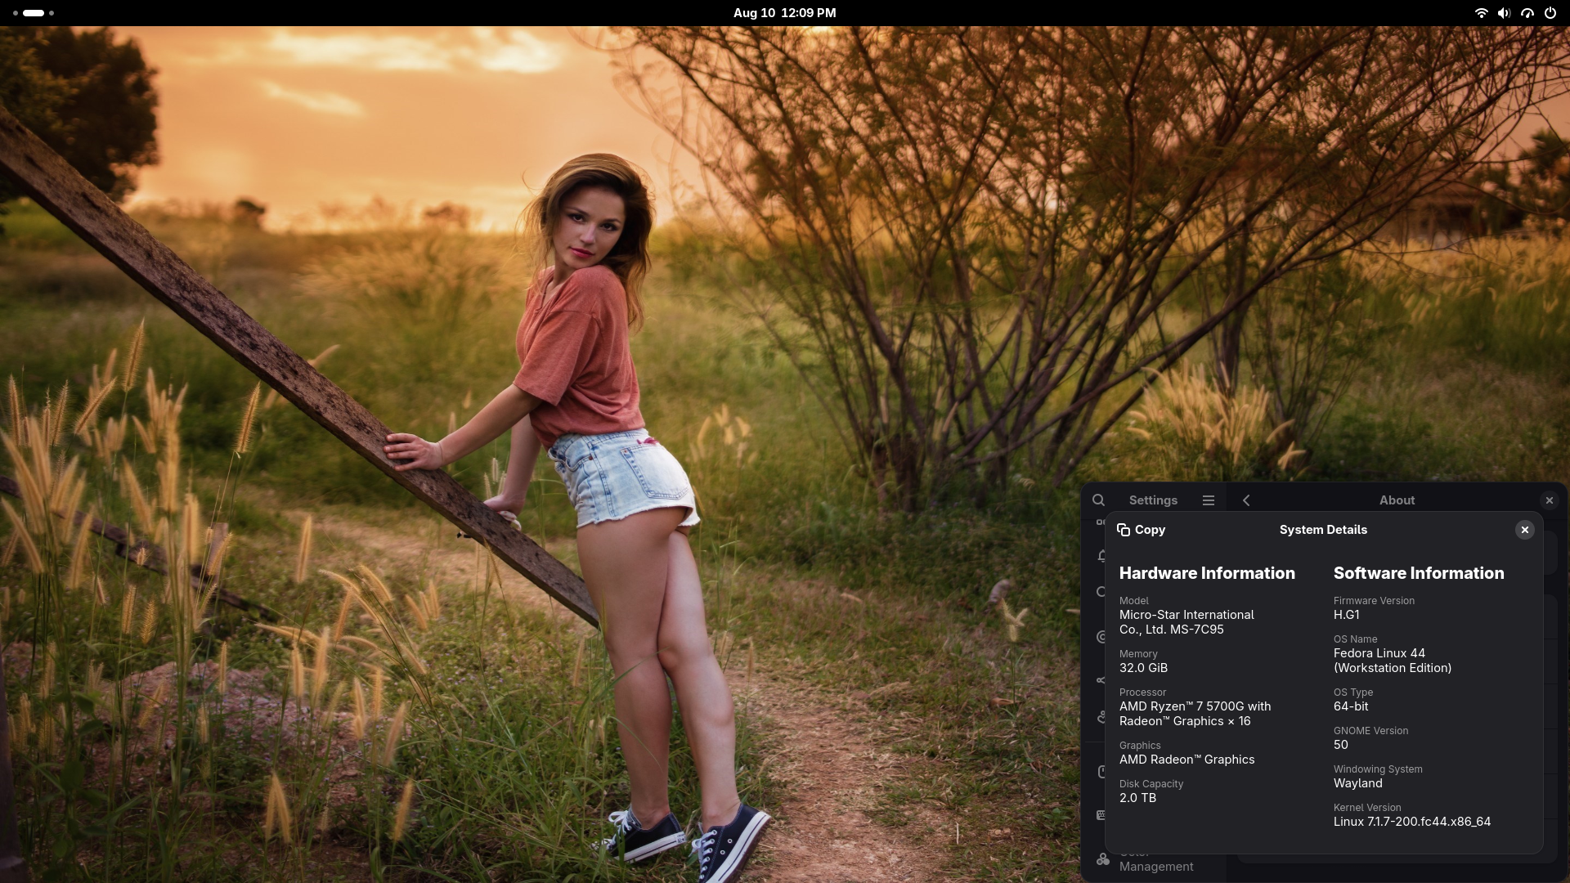Viewport: 1570px width, 883px height.
Task: Click the Copy button in System Details
Action: pyautogui.click(x=1142, y=530)
